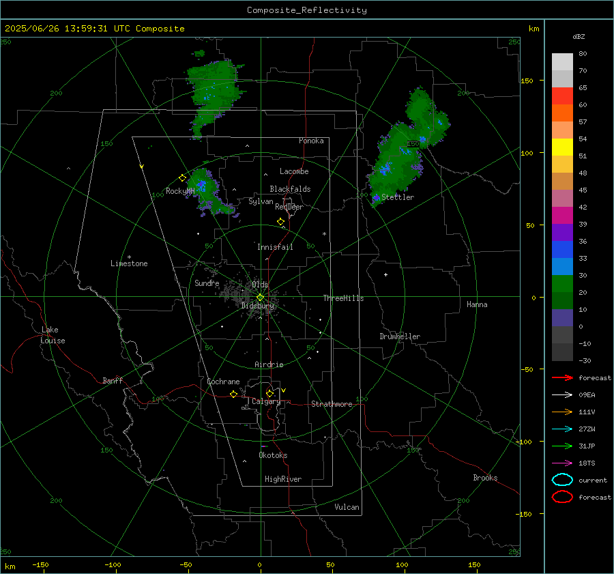Viewport: 614px width, 574px height.
Task: Click the Lake Louise label
Action: pos(53,335)
